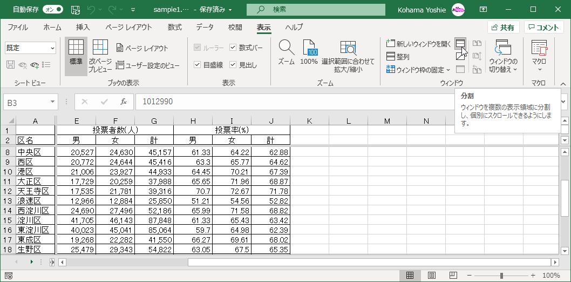This screenshot has width=571, height=282.
Task: Click the sheet view Keep (save) icon
Action: pyautogui.click(x=11, y=65)
